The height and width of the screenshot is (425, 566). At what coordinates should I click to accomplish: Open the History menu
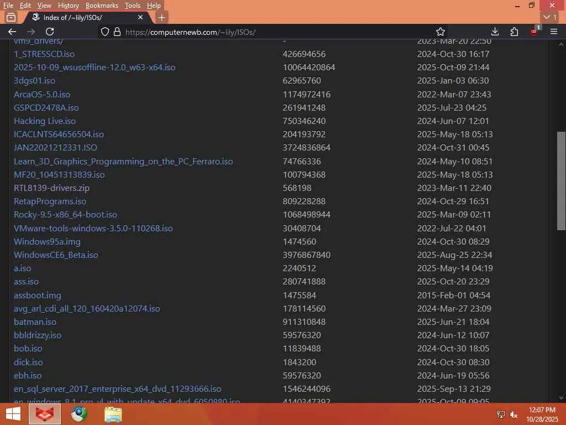point(68,6)
